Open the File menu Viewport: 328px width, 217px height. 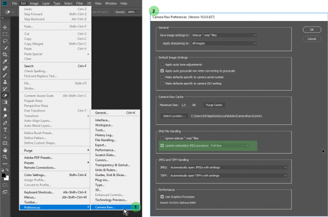click(14, 4)
